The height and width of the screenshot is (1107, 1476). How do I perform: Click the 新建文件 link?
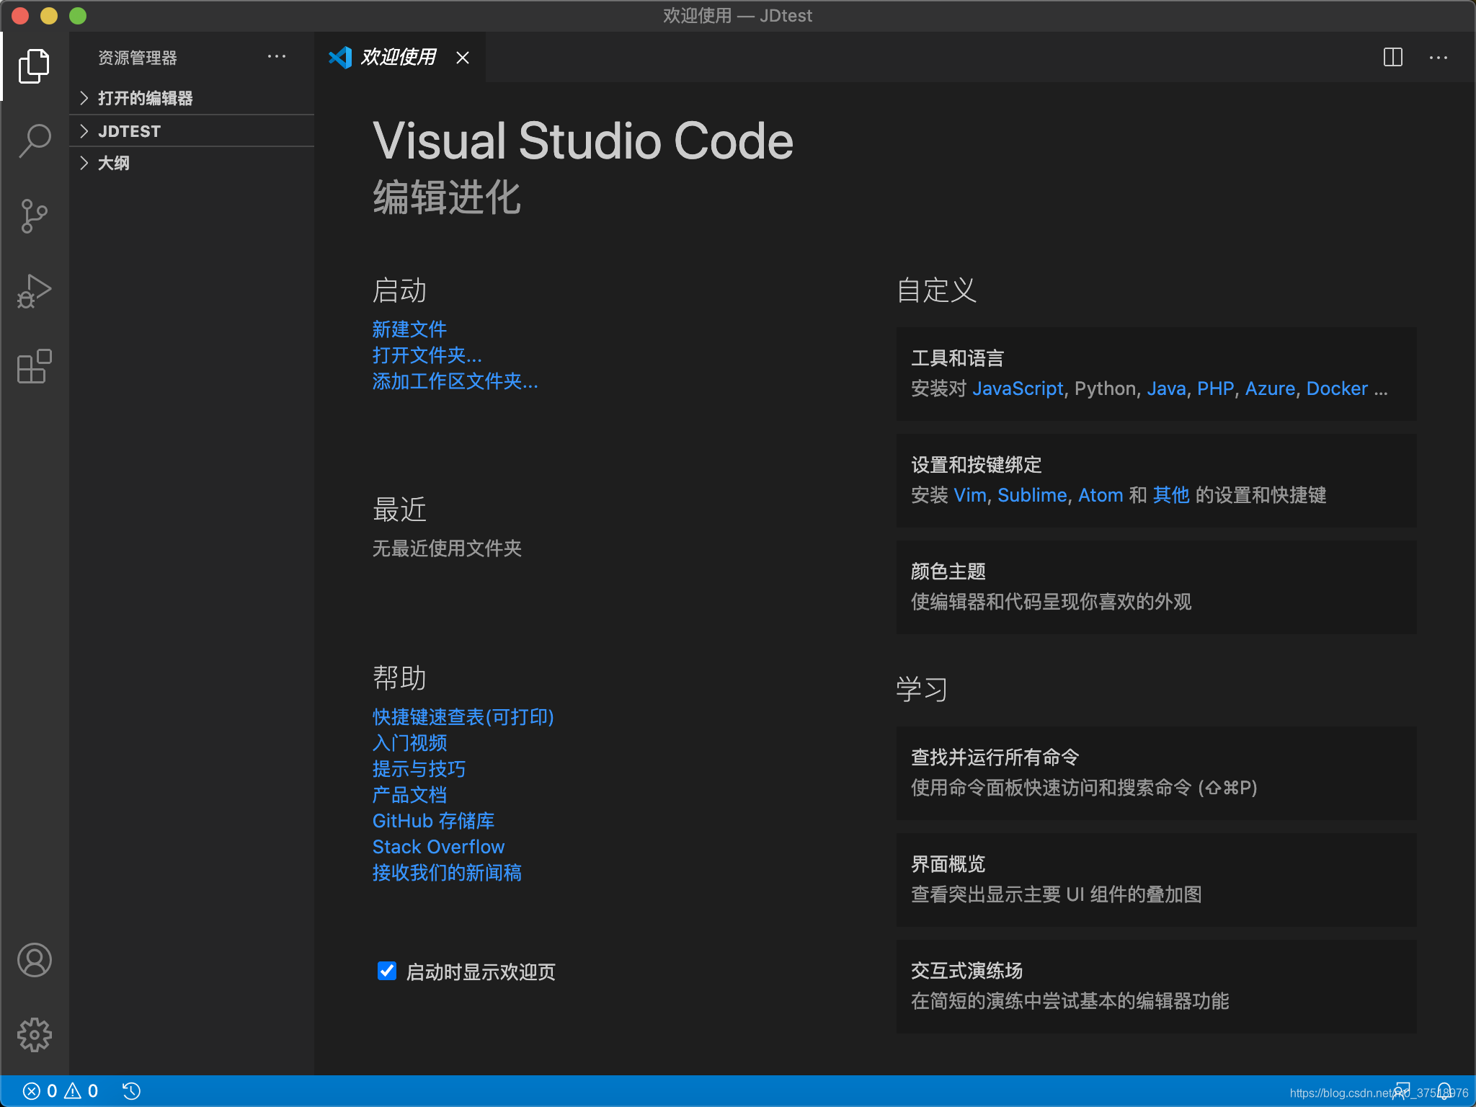point(409,329)
